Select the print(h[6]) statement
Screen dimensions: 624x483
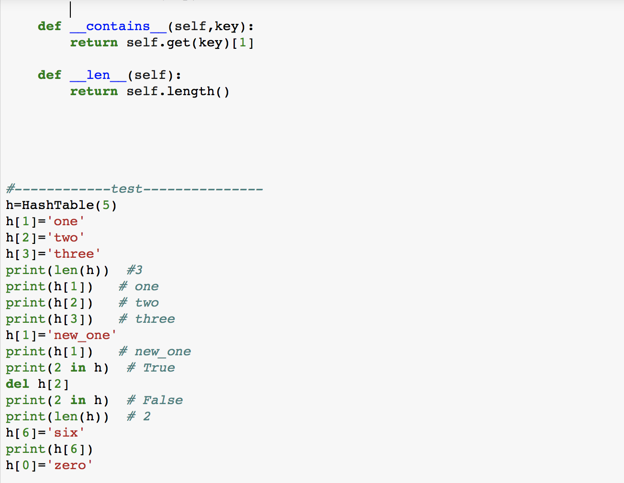coord(49,449)
